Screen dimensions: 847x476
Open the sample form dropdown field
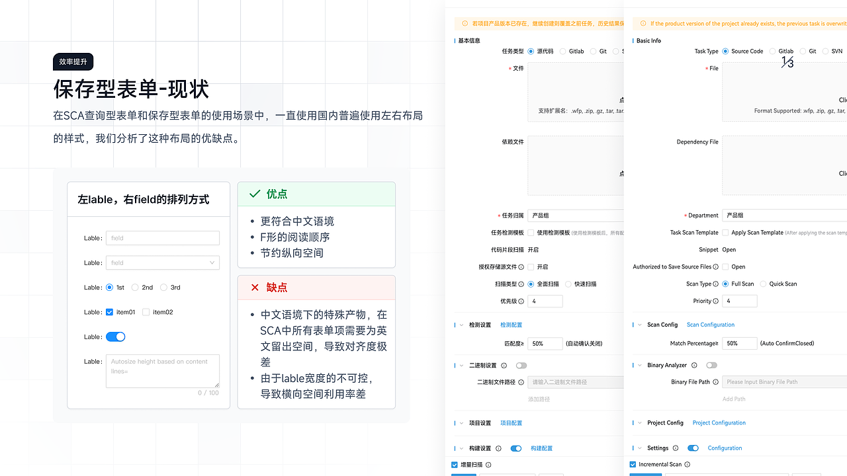163,263
